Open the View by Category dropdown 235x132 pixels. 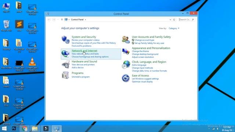point(174,28)
